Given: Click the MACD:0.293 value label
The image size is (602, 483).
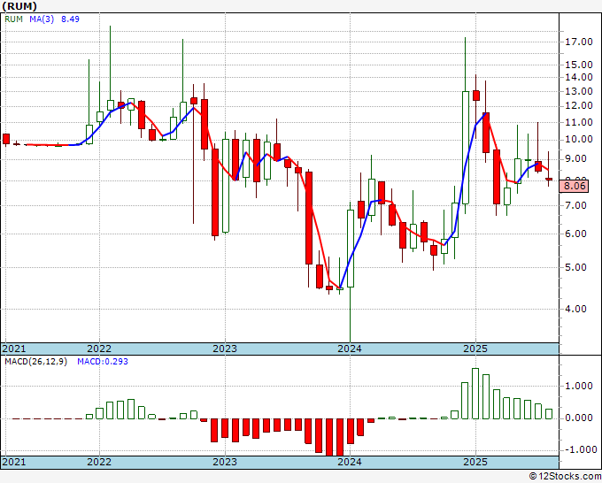Looking at the screenshot, I should pyautogui.click(x=103, y=362).
